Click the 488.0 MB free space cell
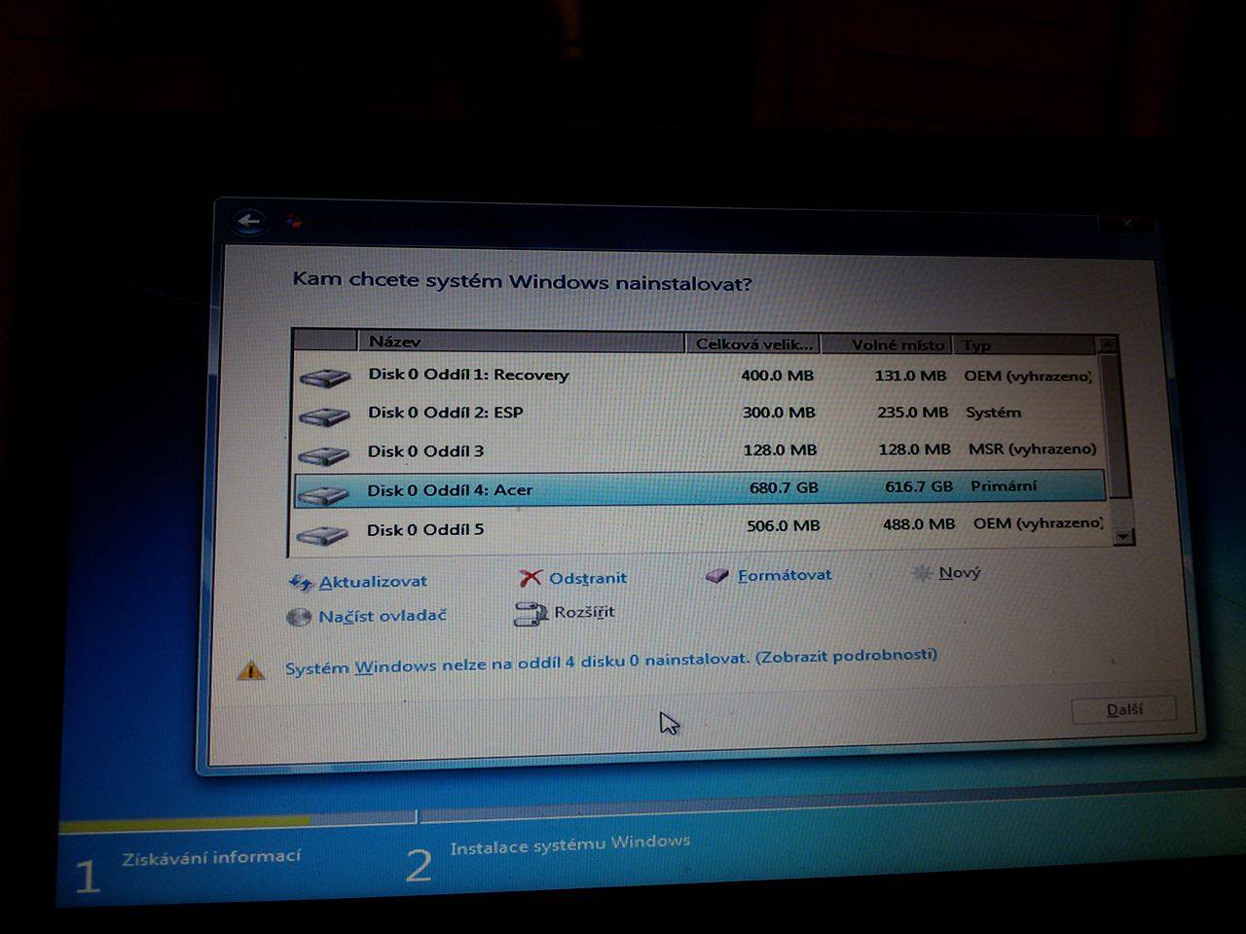This screenshot has height=934, width=1246. click(x=919, y=524)
